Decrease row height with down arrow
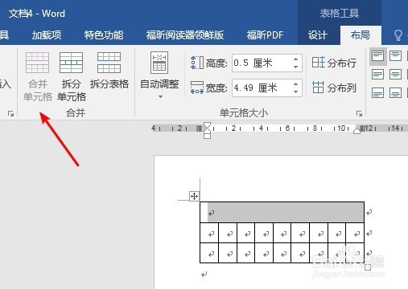This screenshot has width=408, height=289. pyautogui.click(x=295, y=67)
